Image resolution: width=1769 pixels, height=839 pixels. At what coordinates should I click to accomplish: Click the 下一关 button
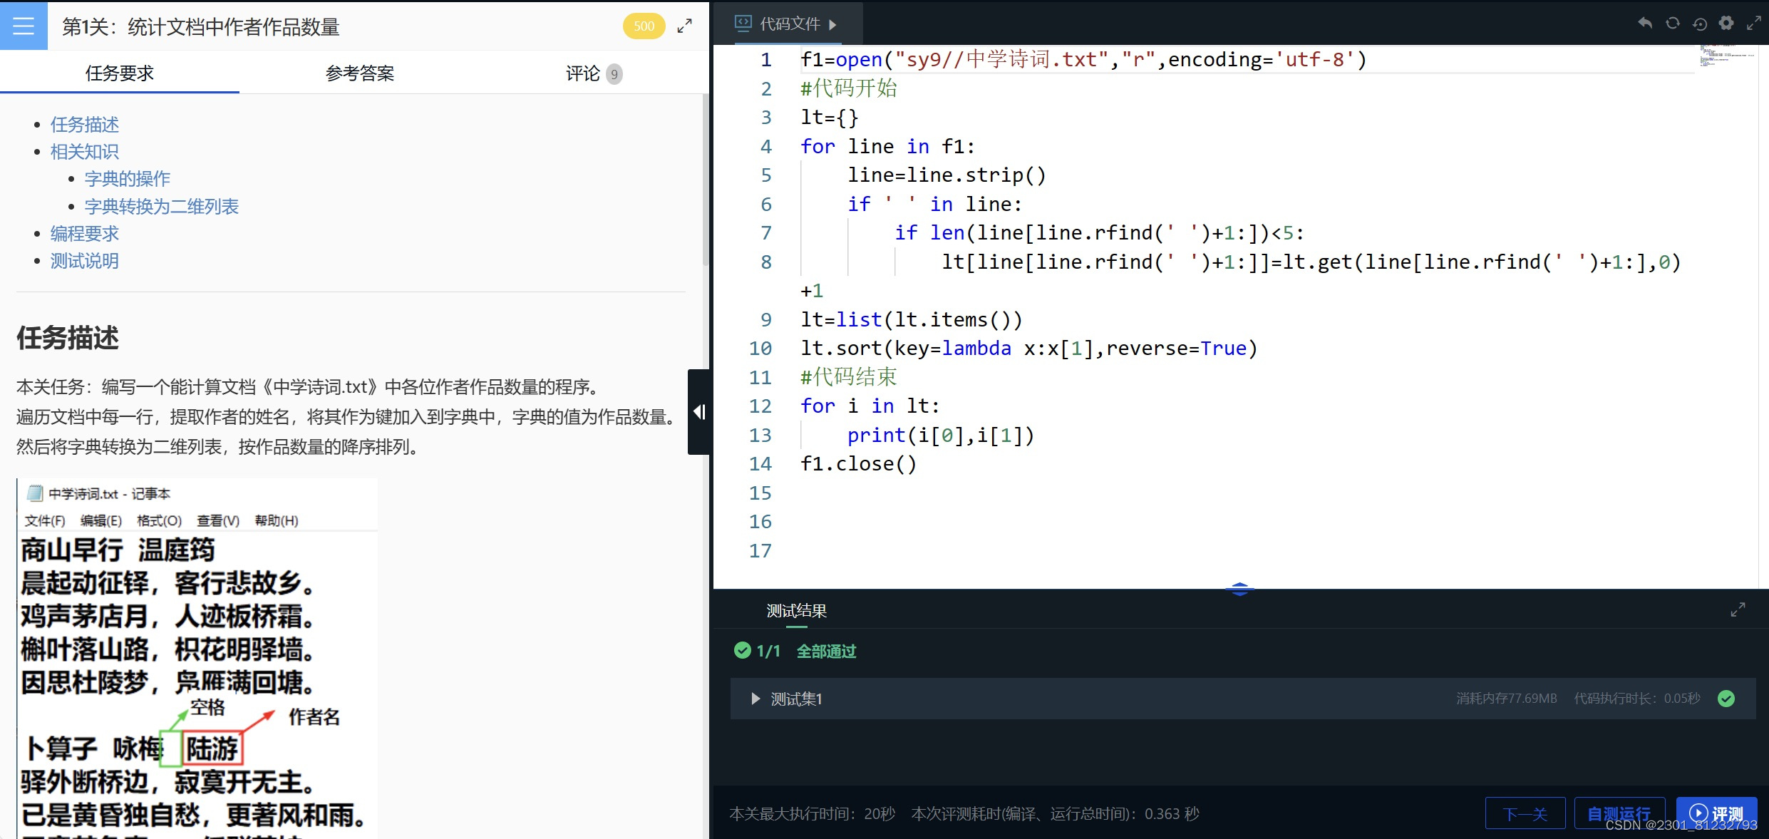pos(1525,813)
